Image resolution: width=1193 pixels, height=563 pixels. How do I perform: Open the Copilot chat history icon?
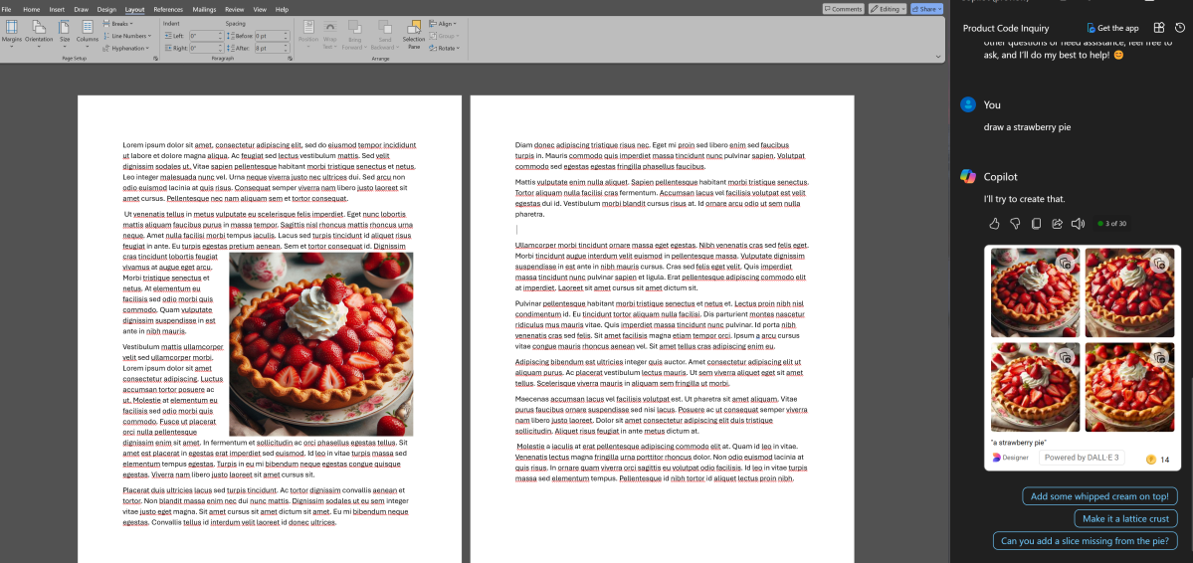(x=1180, y=28)
